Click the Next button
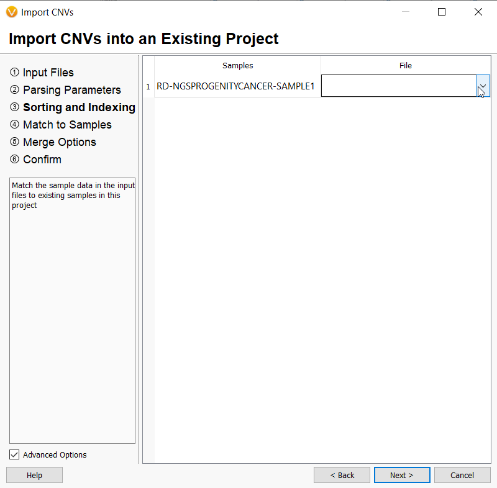This screenshot has height=488, width=497. click(x=401, y=474)
